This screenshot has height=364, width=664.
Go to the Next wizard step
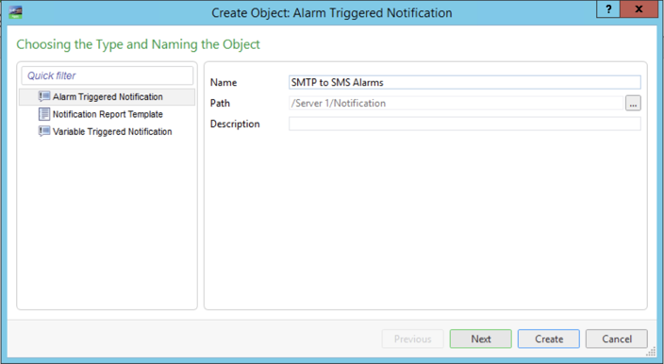click(x=481, y=339)
